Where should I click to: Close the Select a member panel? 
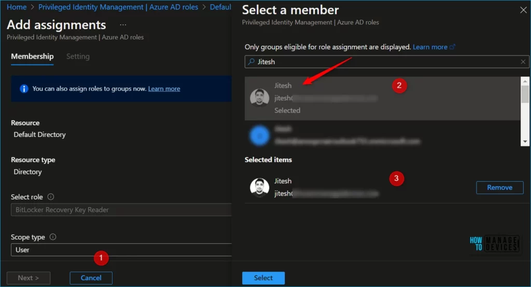(x=523, y=10)
